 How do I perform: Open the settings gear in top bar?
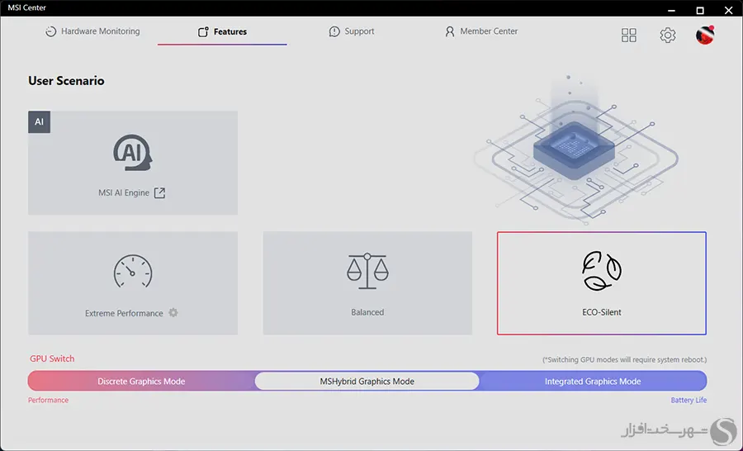(x=668, y=35)
